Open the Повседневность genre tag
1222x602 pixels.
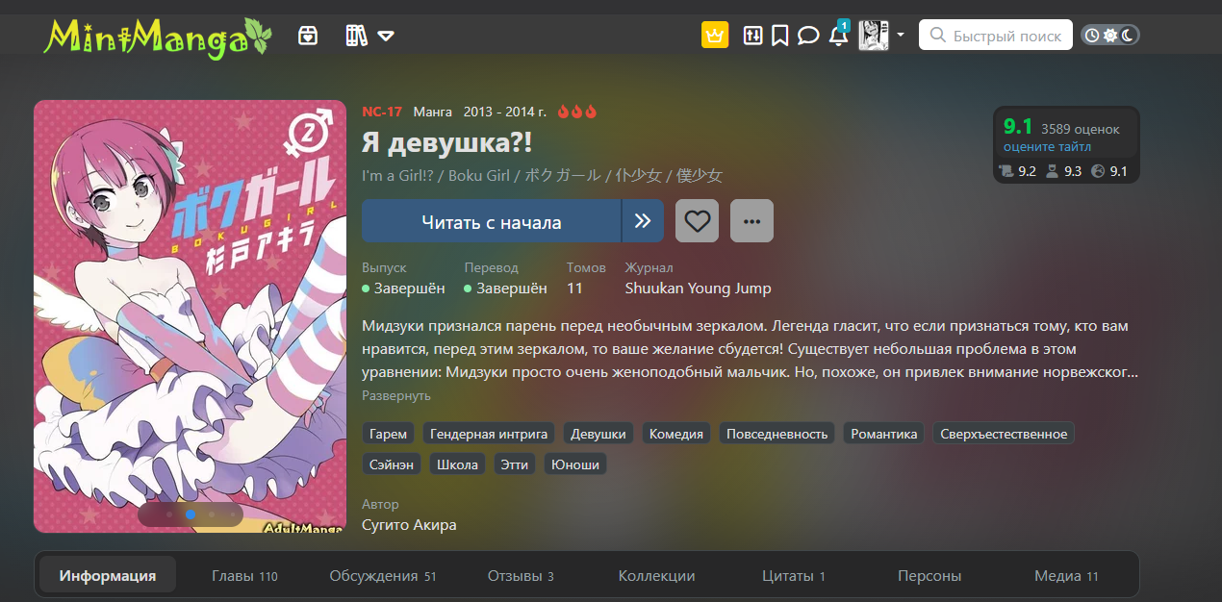[x=777, y=434]
